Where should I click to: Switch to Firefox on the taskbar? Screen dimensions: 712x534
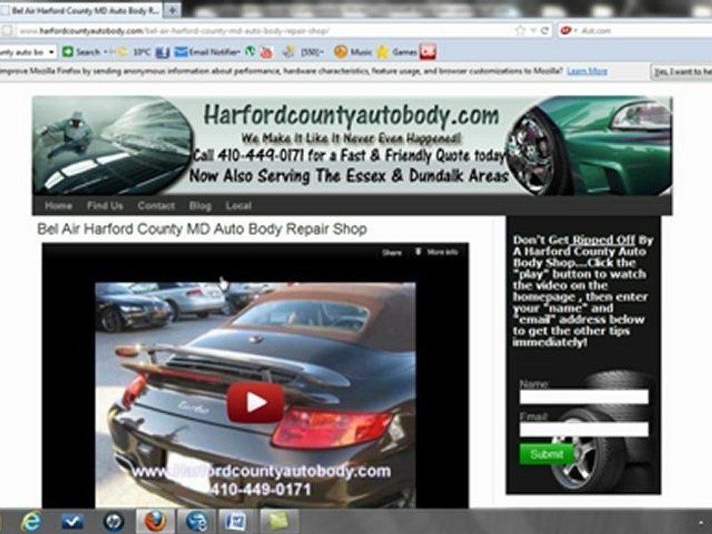[x=155, y=521]
